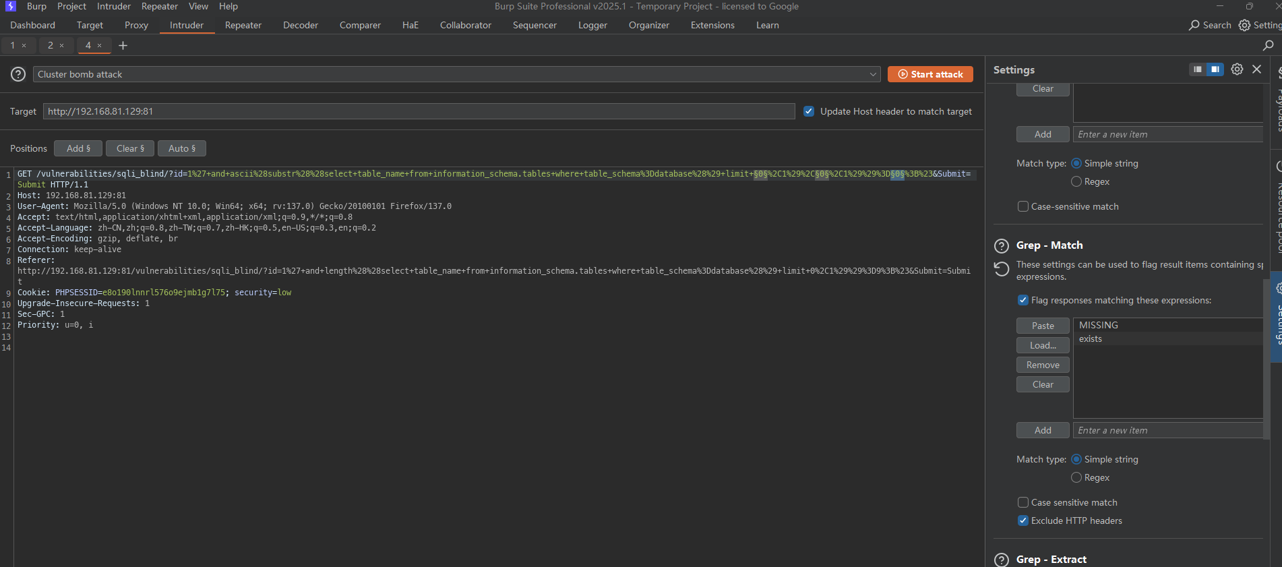
Task: Click Add button under Grep - Match list
Action: (x=1043, y=430)
